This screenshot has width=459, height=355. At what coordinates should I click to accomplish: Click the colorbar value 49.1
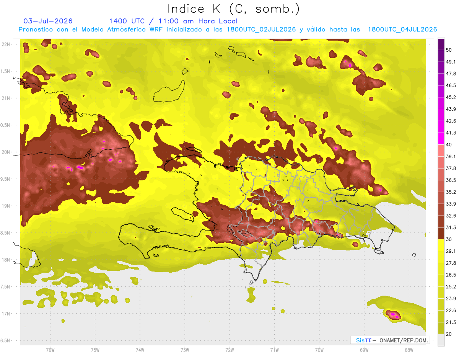[x=451, y=62]
